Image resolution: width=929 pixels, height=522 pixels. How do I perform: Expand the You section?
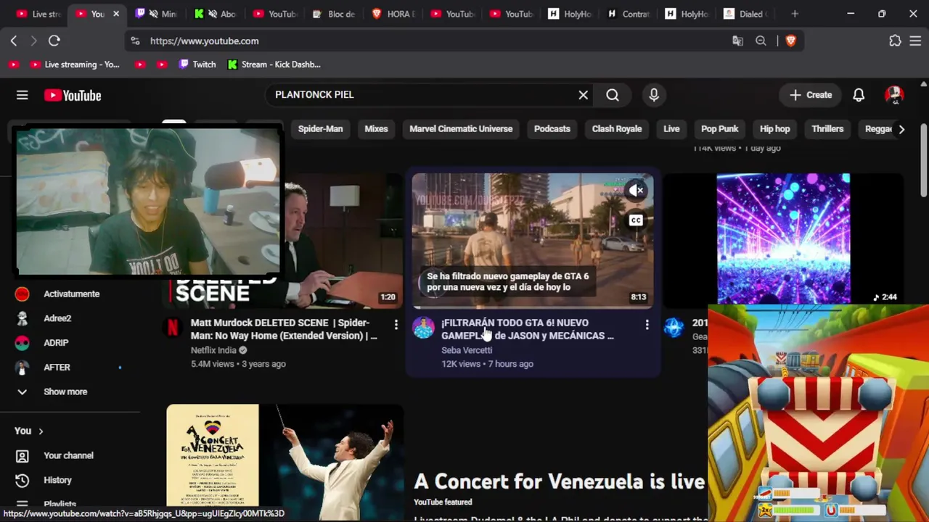(29, 431)
